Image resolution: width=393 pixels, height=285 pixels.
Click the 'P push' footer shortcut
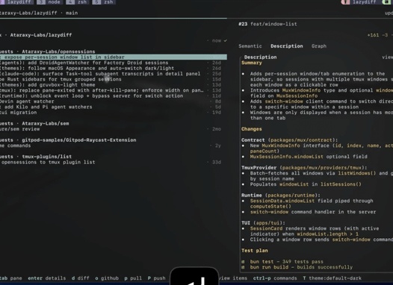[156, 278]
